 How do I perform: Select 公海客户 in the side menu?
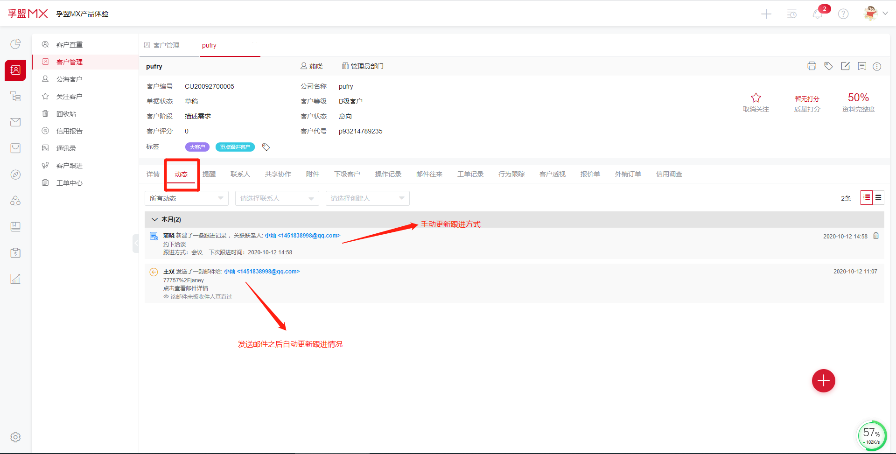point(69,79)
